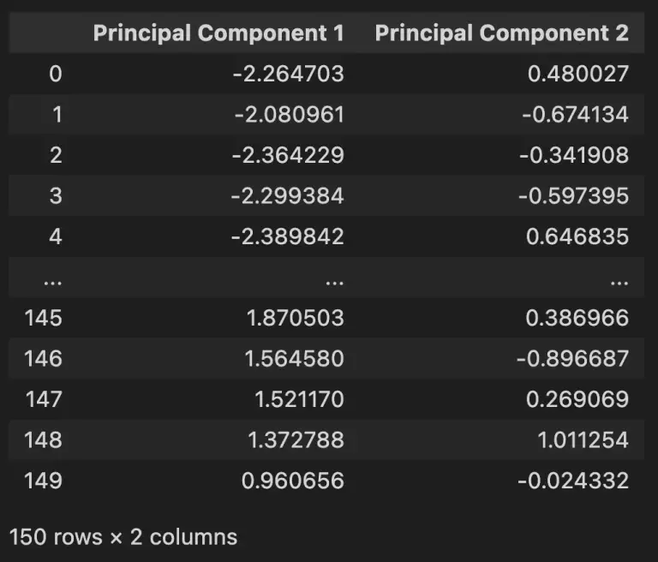Click the 150 rows × 2 columns summary
This screenshot has width=658, height=562.
[x=123, y=537]
